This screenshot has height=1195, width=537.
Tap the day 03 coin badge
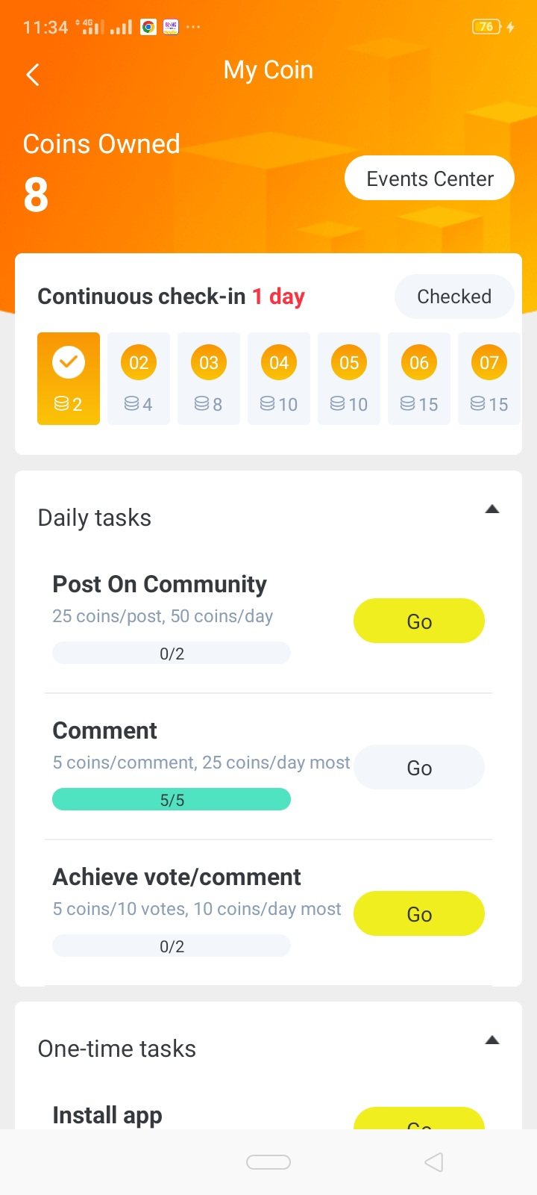coord(209,363)
